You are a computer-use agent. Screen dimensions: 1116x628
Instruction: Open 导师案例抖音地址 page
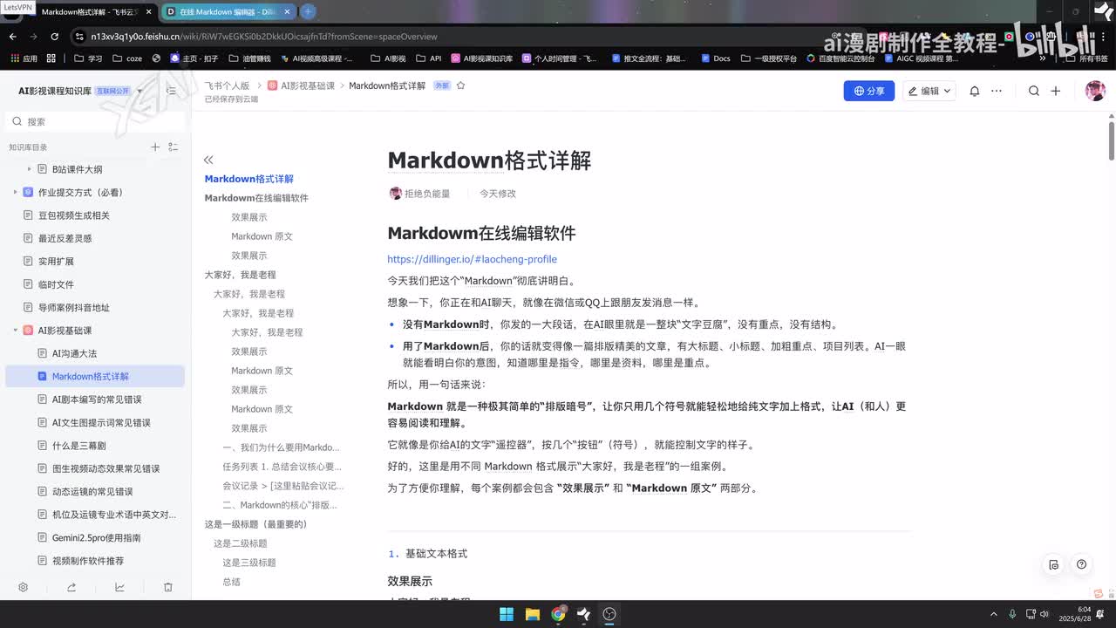[74, 308]
